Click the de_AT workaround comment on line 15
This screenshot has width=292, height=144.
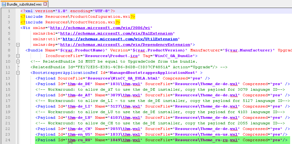pyautogui.click(x=160, y=89)
